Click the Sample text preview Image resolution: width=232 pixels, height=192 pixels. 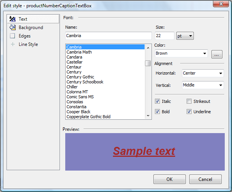pos(144,151)
